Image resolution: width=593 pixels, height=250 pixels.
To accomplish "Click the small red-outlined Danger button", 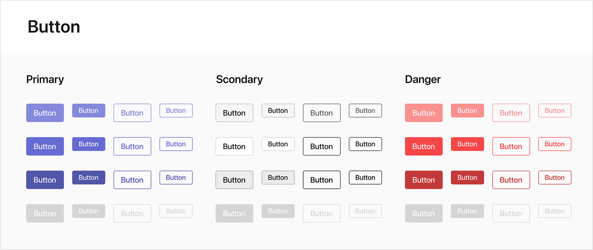I will [x=555, y=144].
